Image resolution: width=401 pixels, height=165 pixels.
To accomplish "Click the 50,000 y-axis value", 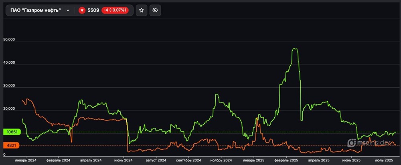I will pyautogui.click(x=9, y=40).
